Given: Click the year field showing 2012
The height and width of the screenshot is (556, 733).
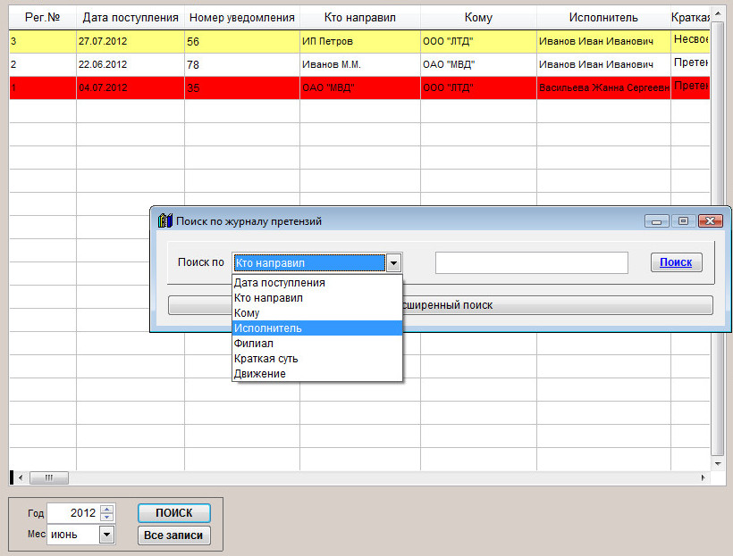Looking at the screenshot, I should point(74,513).
